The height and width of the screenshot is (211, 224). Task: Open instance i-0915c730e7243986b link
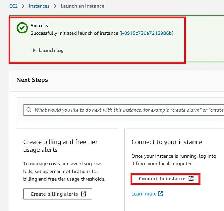[146, 33]
